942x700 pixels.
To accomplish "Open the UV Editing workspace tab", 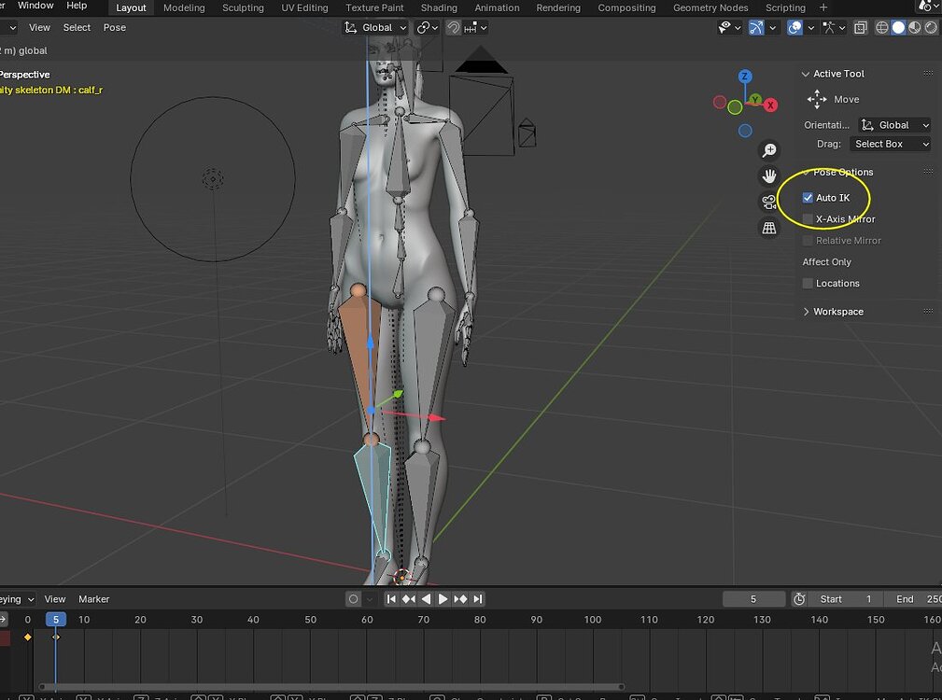I will (x=304, y=7).
